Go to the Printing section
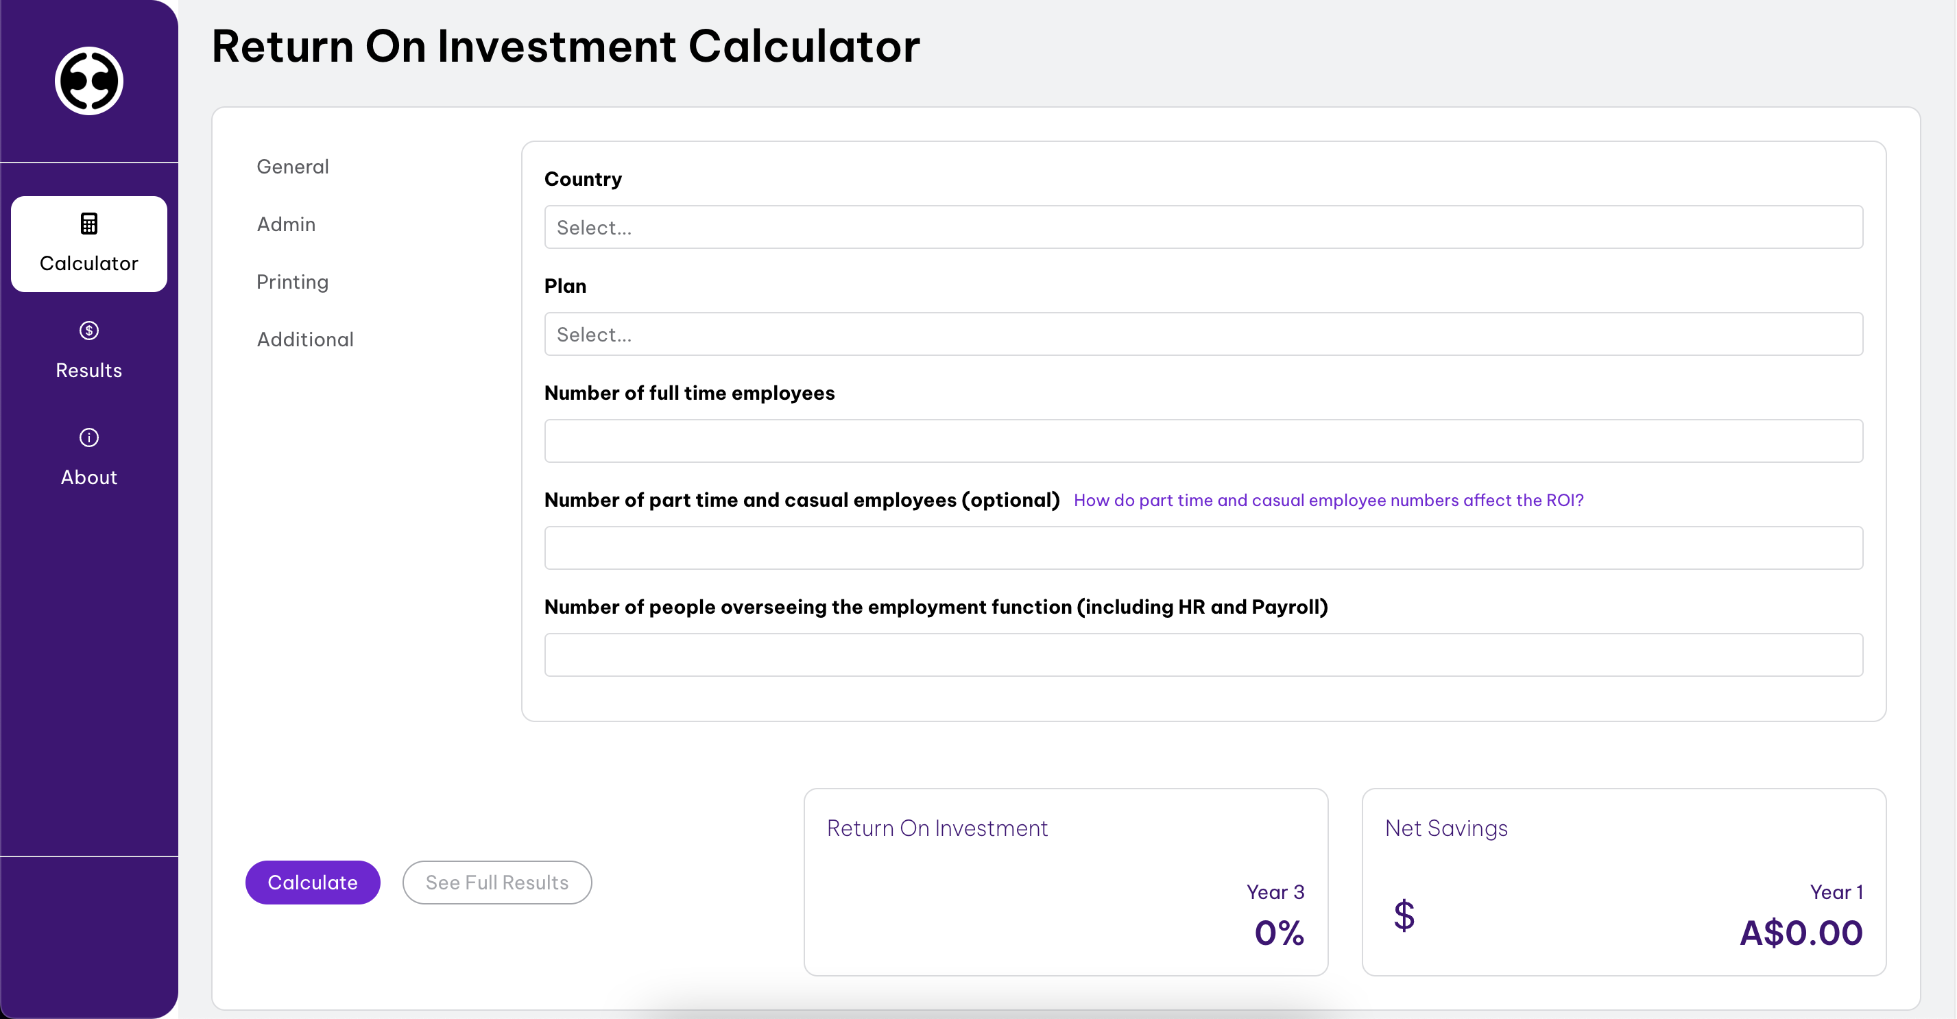The width and height of the screenshot is (1957, 1019). click(x=293, y=282)
